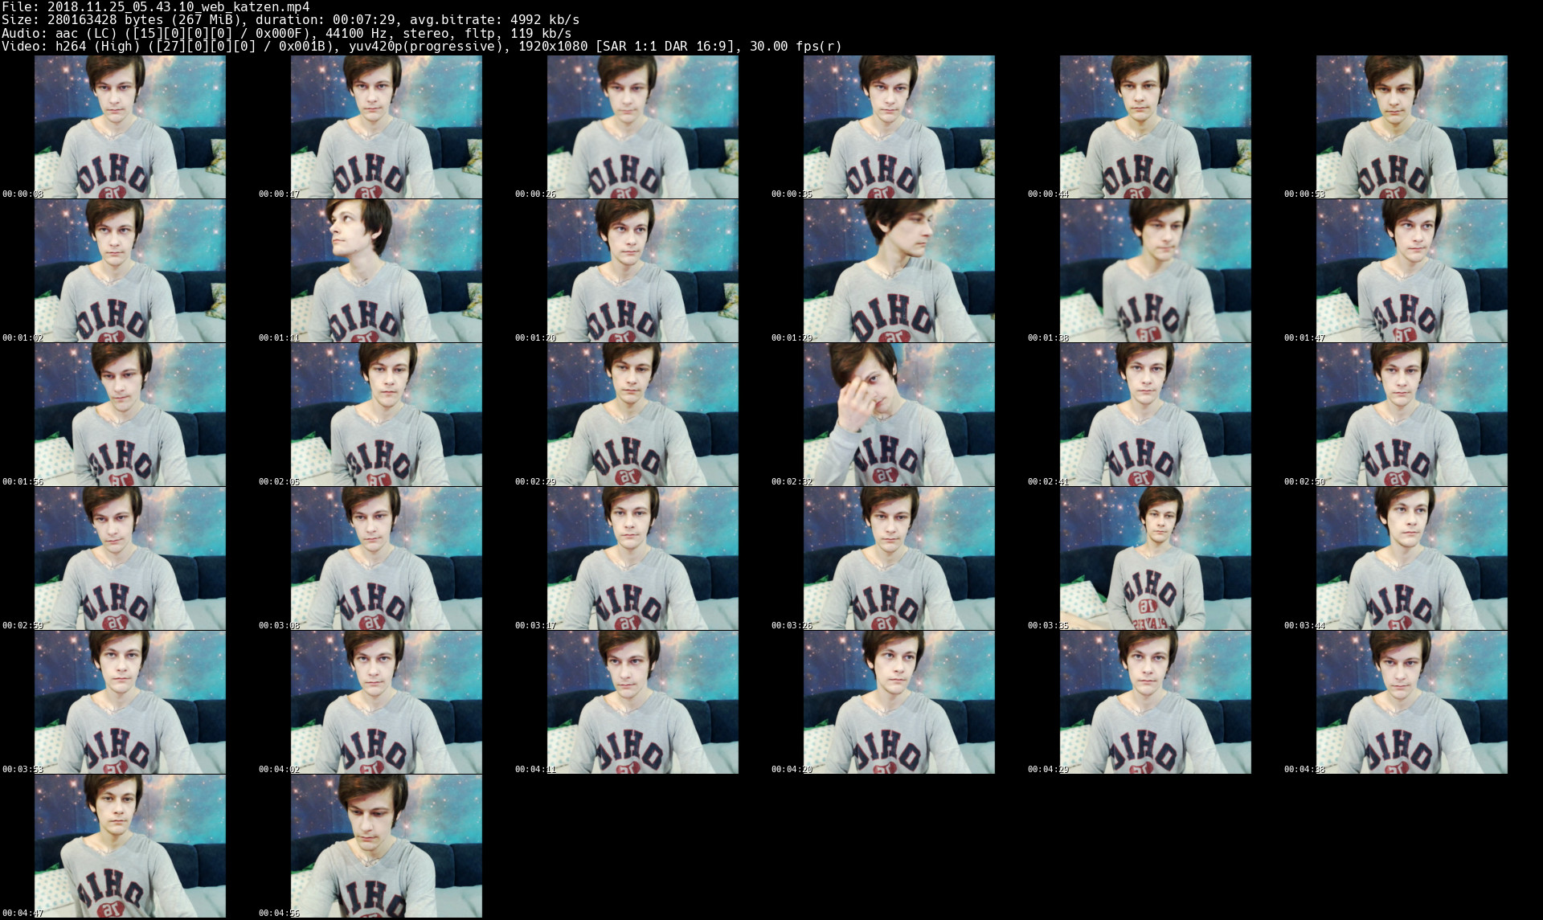
Task: Click the 'Video: h264 (High)' info line
Action: click(x=422, y=46)
